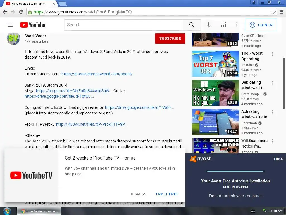The height and width of the screenshot is (215, 286).
Task: Click the 11:30 AM taskbar clock
Action: pyautogui.click(x=276, y=211)
